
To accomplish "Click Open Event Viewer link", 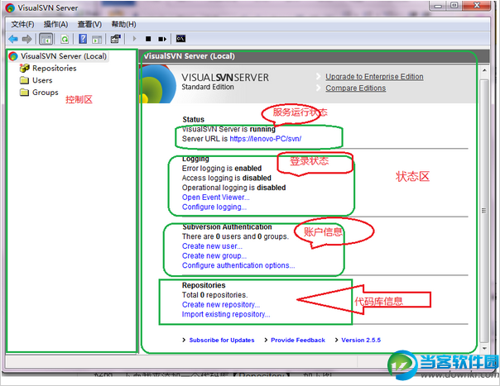I will tap(215, 198).
